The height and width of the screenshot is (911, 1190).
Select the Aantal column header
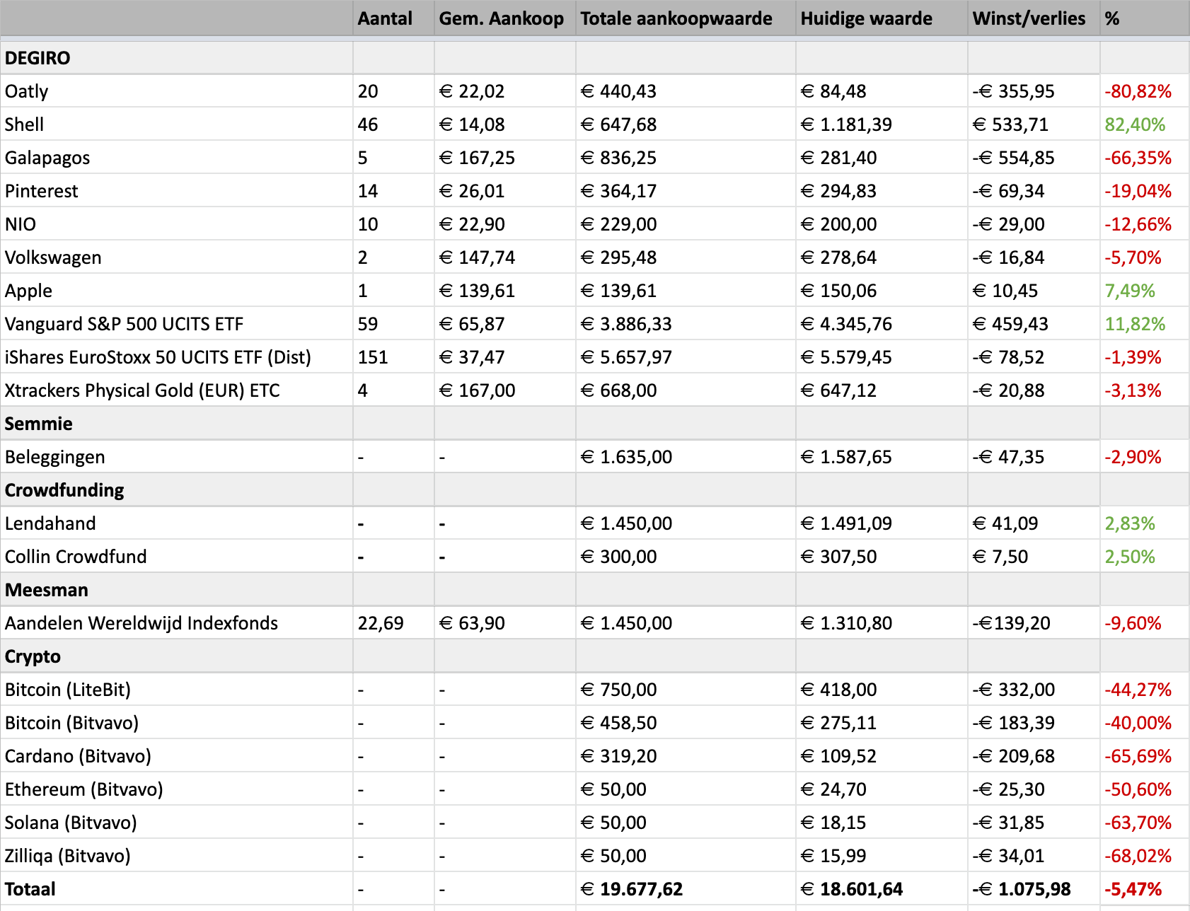pyautogui.click(x=393, y=18)
